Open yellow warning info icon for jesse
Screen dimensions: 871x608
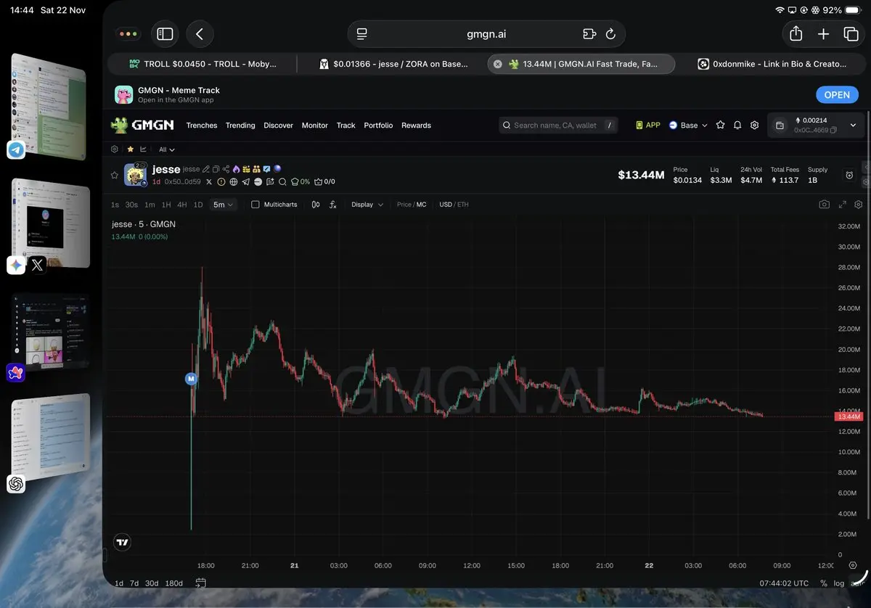point(221,181)
